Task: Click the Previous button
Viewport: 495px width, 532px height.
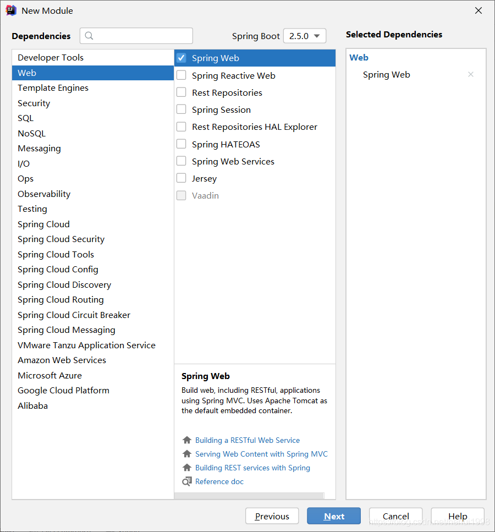Action: click(272, 516)
